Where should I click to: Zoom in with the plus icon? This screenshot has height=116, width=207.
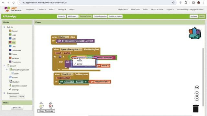click(197, 93)
